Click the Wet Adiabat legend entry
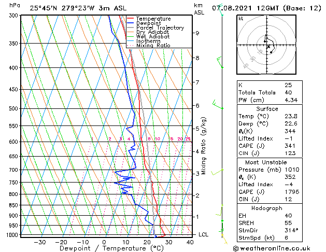This screenshot has height=252, width=326. (x=148, y=37)
